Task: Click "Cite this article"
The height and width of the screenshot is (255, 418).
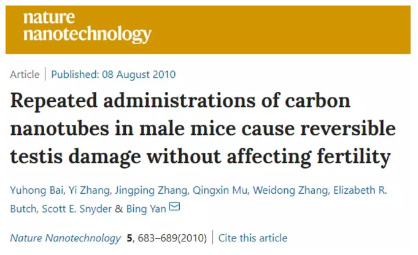Action: point(253,238)
